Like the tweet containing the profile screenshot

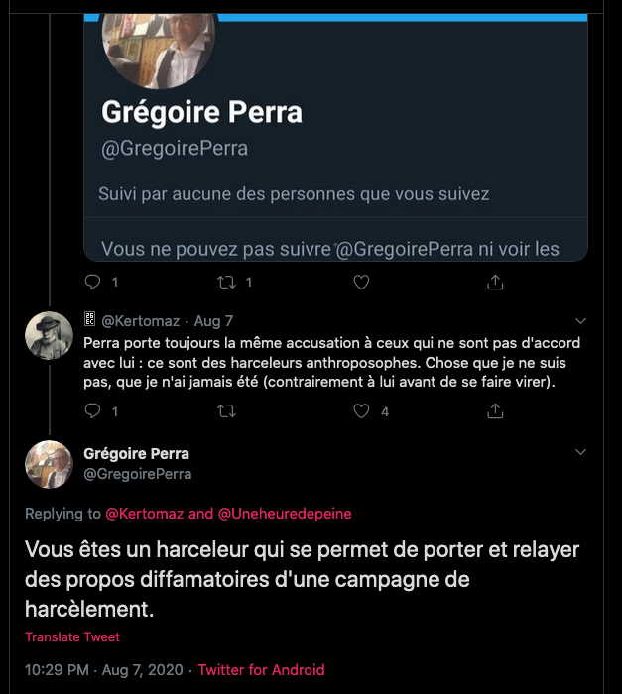click(361, 283)
